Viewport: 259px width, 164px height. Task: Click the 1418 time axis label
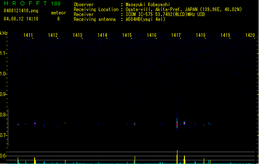pyautogui.click(x=201, y=35)
